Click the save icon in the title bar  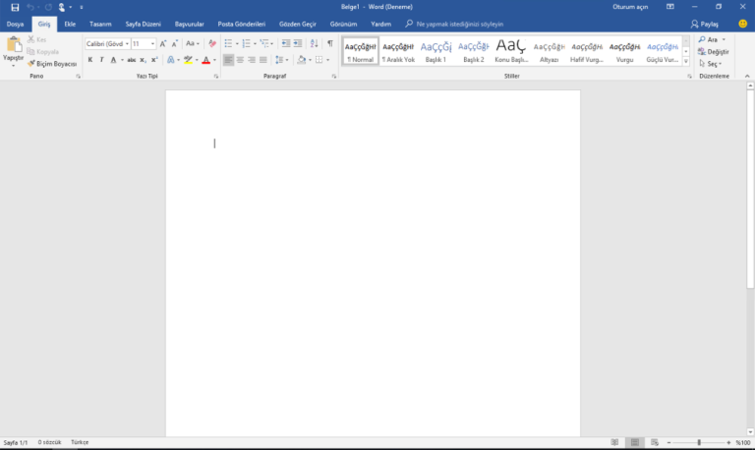click(x=15, y=7)
